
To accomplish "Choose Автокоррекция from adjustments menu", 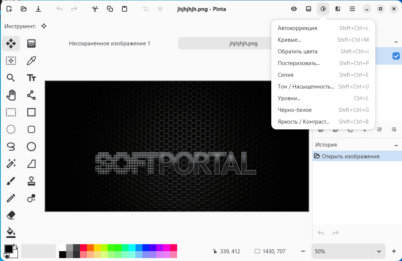I will [323, 28].
